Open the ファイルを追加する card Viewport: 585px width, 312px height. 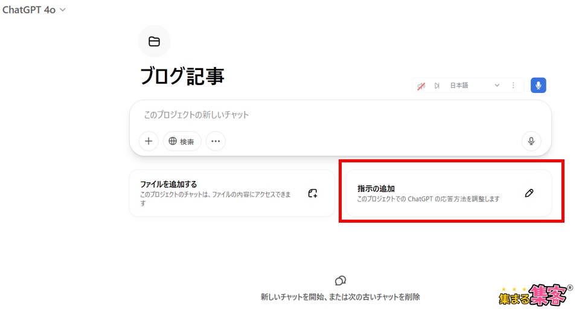tap(232, 193)
